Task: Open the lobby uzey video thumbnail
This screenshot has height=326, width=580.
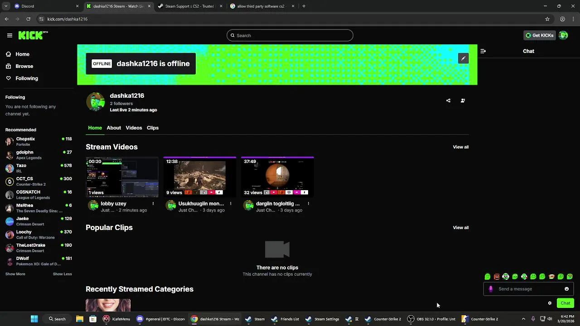Action: (122, 177)
